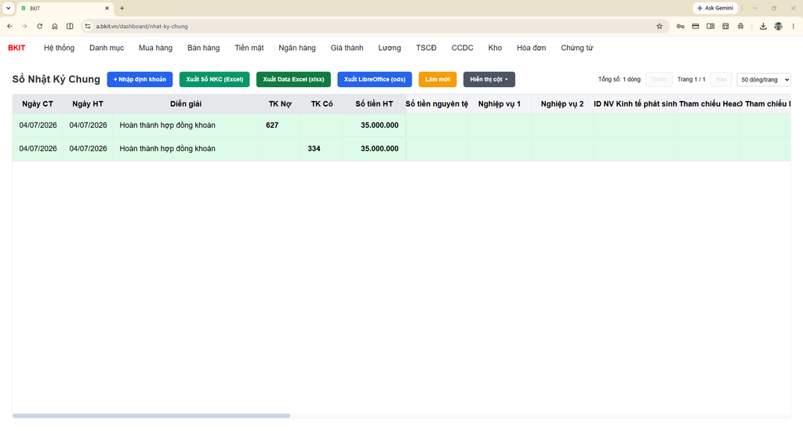803x431 pixels.
Task: Open the Hệ thống menu
Action: (59, 48)
